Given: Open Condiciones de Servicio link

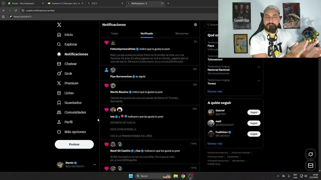Looking at the screenshot, I should tap(218, 153).
